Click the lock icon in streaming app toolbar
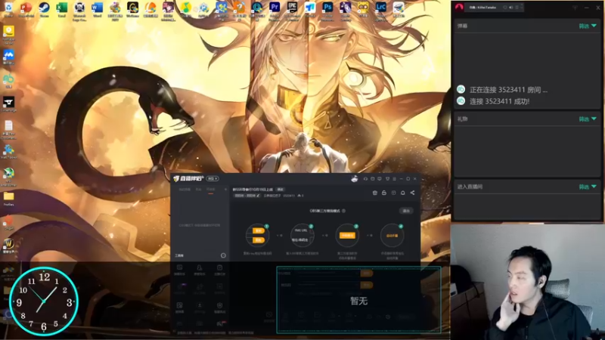The width and height of the screenshot is (605, 340). (x=384, y=193)
